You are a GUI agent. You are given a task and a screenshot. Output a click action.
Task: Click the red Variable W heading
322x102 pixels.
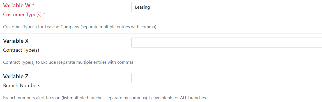(x=17, y=6)
